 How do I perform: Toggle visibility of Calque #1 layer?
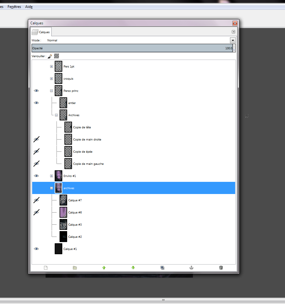[36, 249]
